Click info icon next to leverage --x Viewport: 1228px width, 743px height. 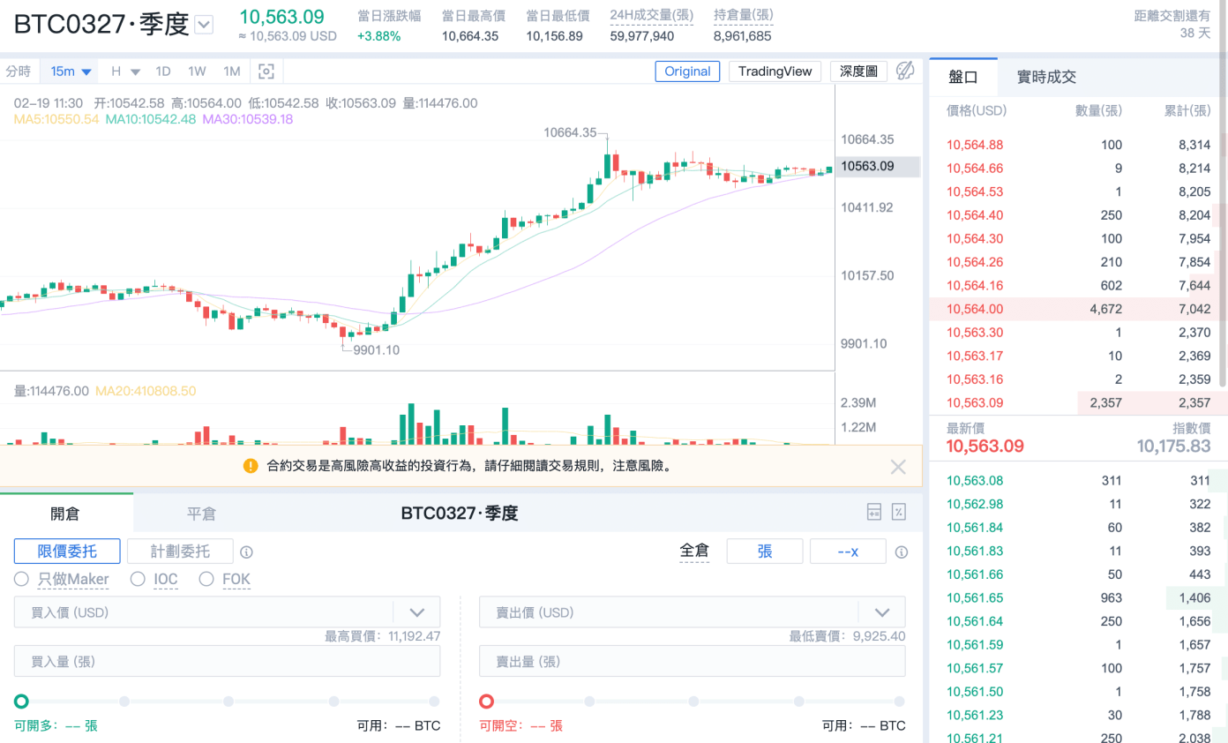coord(901,552)
